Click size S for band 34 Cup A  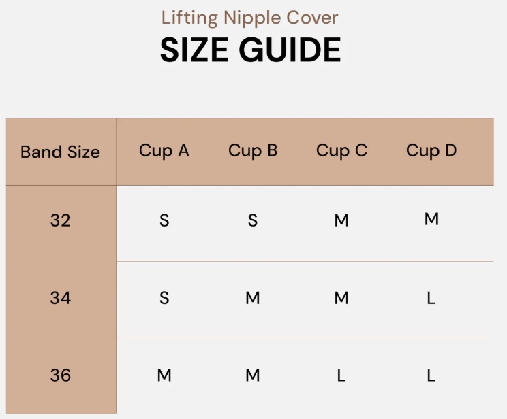point(164,298)
